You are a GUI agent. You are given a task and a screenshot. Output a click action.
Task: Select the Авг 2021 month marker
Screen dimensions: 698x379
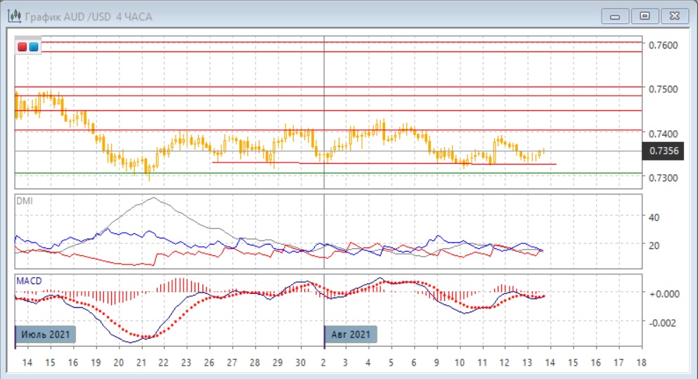(x=350, y=335)
